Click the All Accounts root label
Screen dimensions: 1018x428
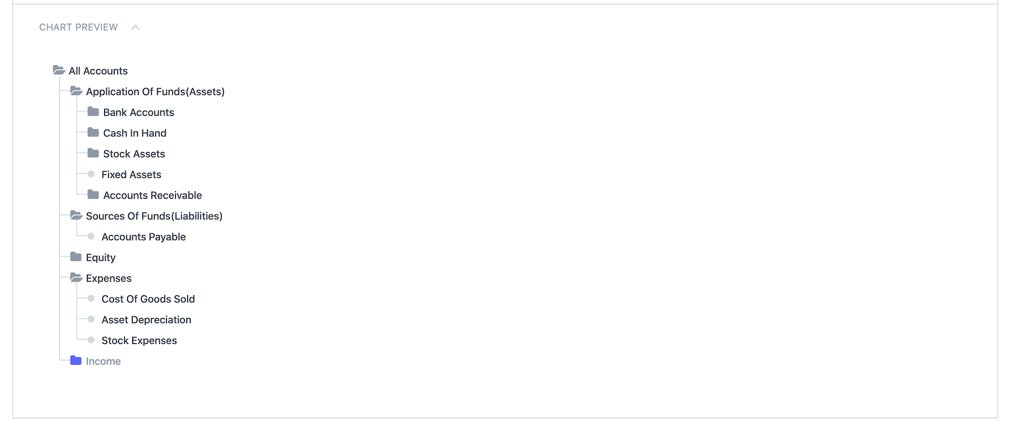point(98,71)
